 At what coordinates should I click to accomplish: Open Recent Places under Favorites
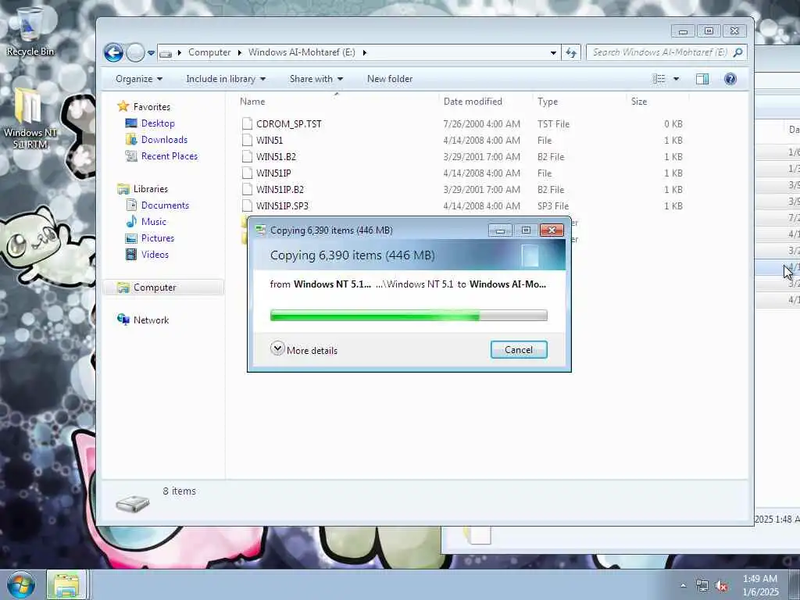(169, 156)
